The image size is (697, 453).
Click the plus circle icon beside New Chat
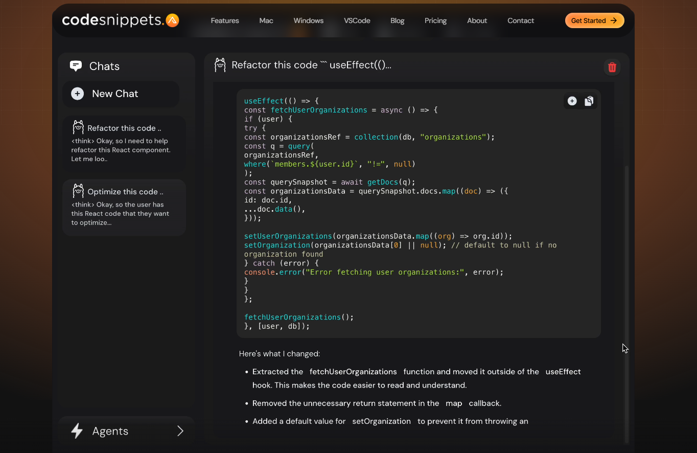78,94
